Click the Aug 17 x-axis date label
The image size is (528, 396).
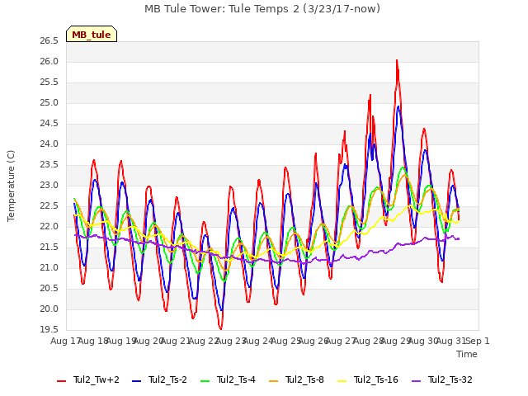65,342
